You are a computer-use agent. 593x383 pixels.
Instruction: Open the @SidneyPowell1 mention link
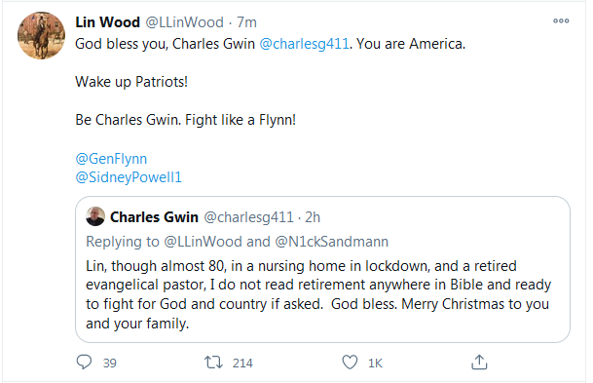[x=129, y=177]
